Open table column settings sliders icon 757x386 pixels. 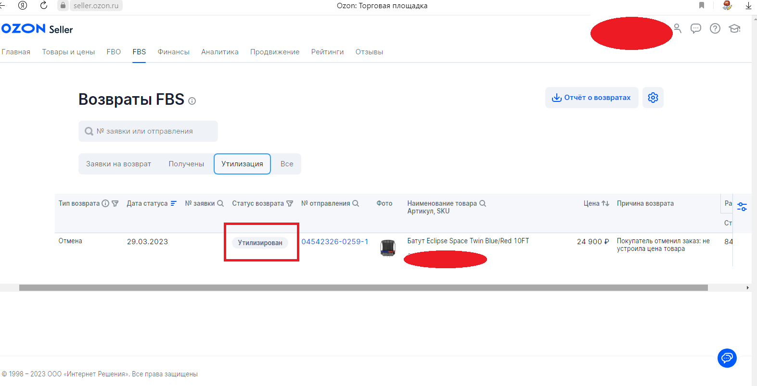click(742, 207)
